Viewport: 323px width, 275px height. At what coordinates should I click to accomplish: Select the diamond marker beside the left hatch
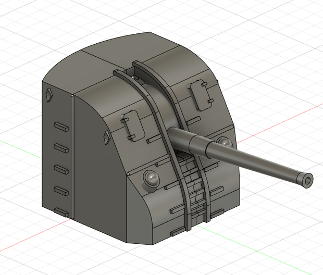(x=107, y=137)
